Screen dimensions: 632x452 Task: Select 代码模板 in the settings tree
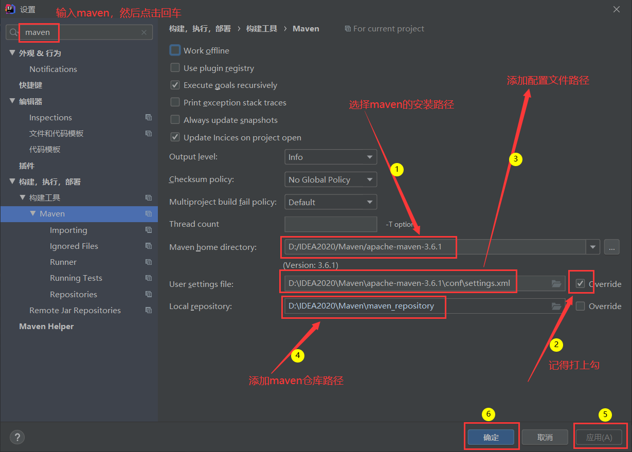click(45, 149)
